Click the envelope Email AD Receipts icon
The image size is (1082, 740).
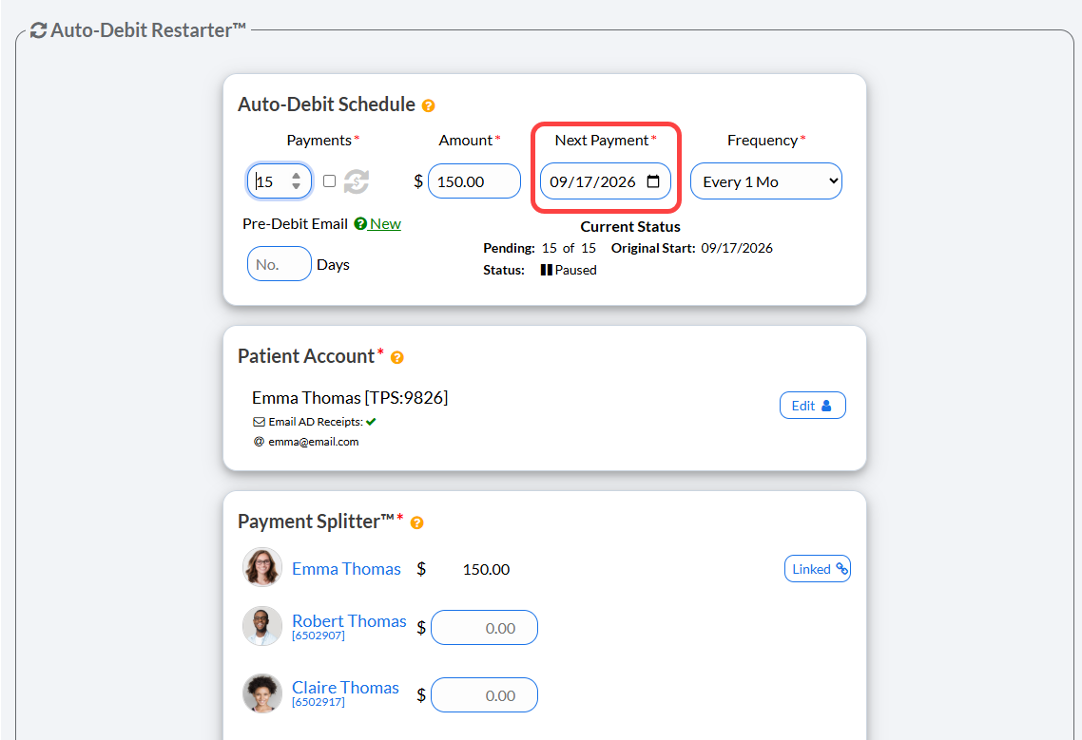(x=259, y=422)
